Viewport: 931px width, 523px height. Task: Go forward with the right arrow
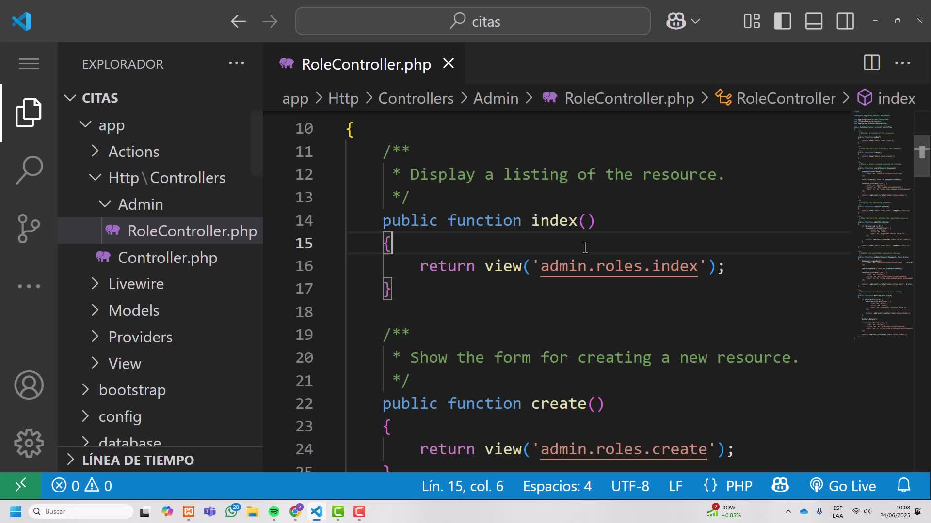pos(270,21)
